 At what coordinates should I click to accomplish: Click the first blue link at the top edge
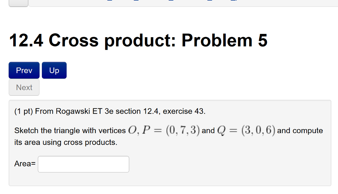coord(109,1)
